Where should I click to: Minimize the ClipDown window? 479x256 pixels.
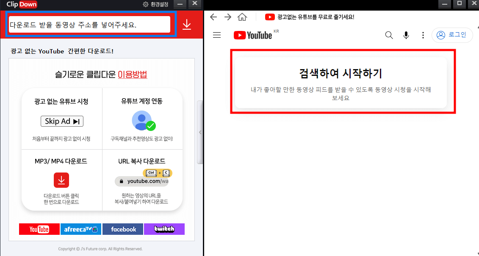click(180, 4)
